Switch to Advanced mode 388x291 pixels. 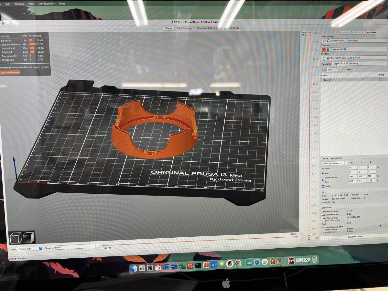[358, 32]
